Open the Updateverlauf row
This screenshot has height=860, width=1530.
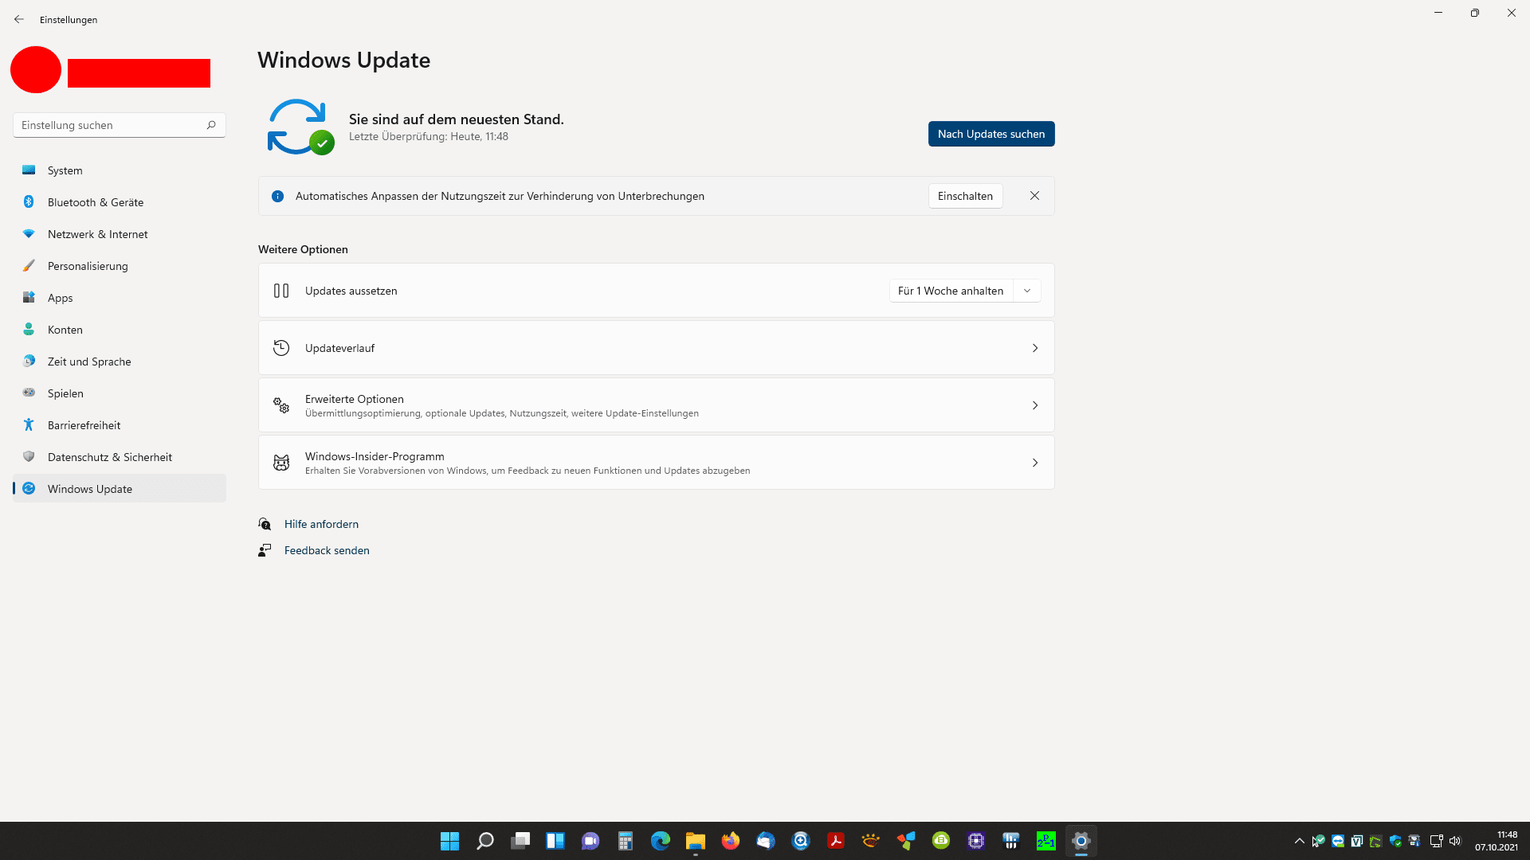pos(656,348)
